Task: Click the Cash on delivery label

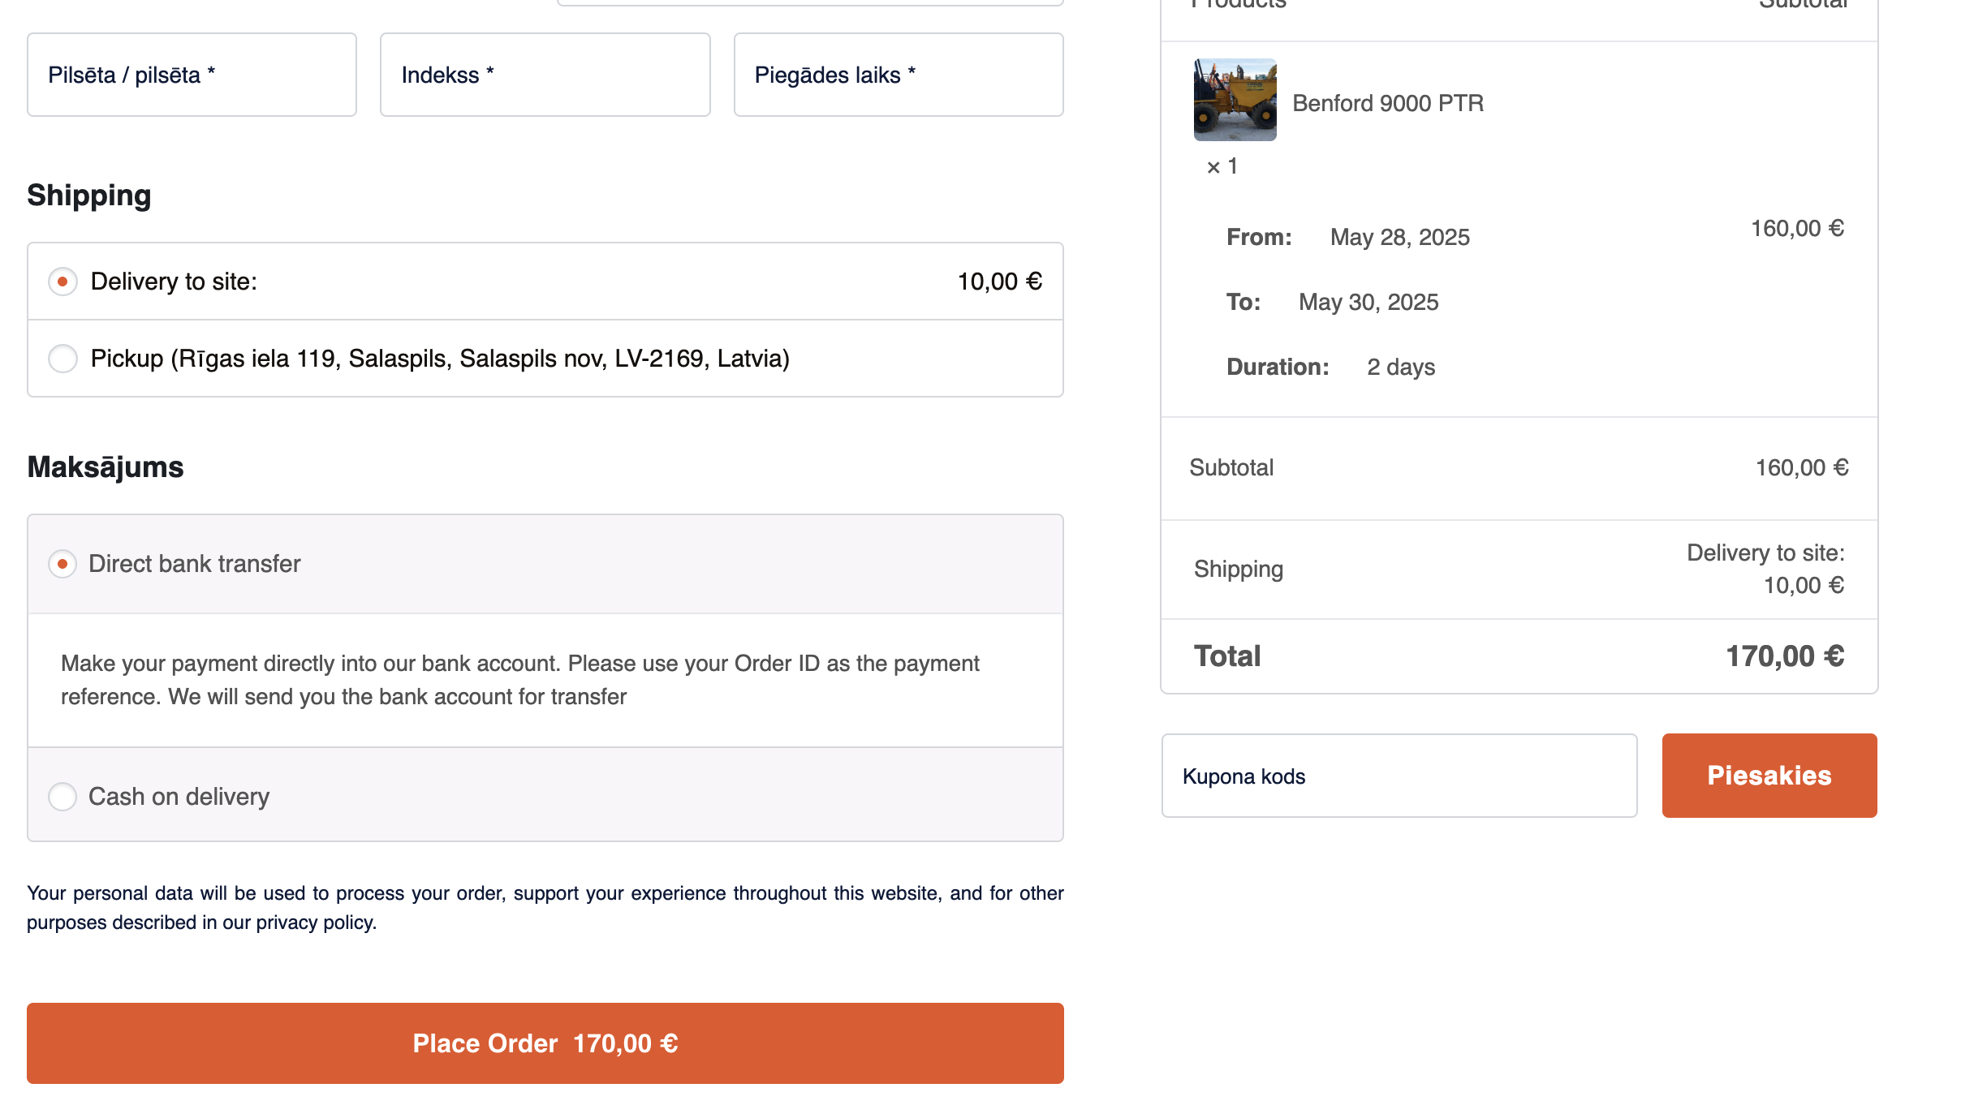Action: (179, 797)
